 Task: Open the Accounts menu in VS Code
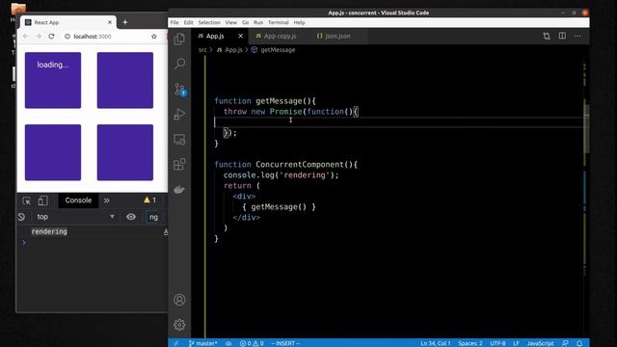pos(179,300)
